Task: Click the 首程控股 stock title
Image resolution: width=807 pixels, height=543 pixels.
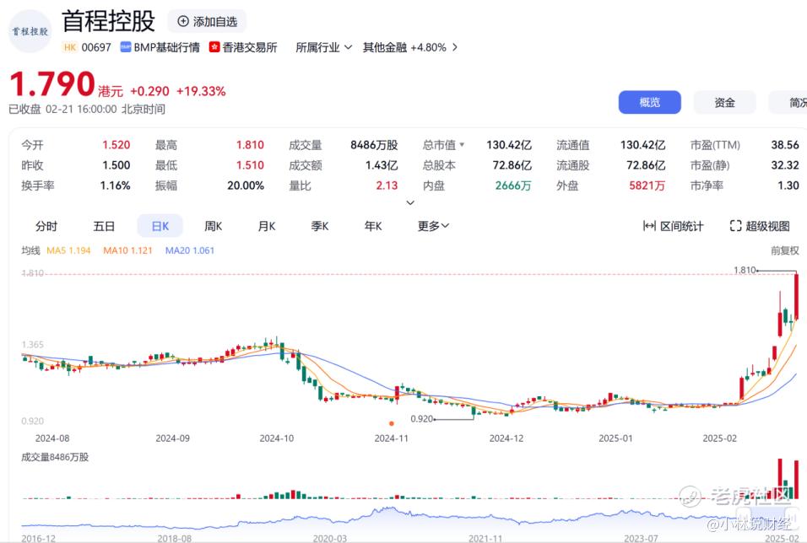Action: click(109, 21)
